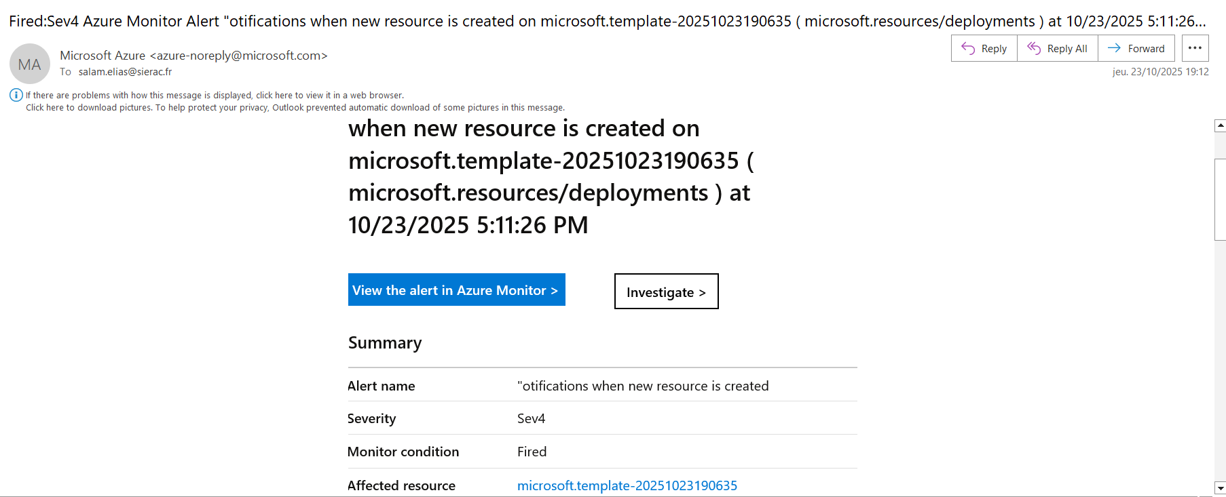Click the Reply arrow button
1226x497 pixels.
click(984, 49)
